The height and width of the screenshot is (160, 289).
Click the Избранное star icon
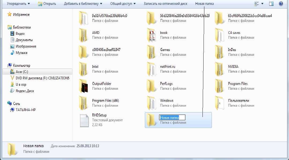pos(10,14)
